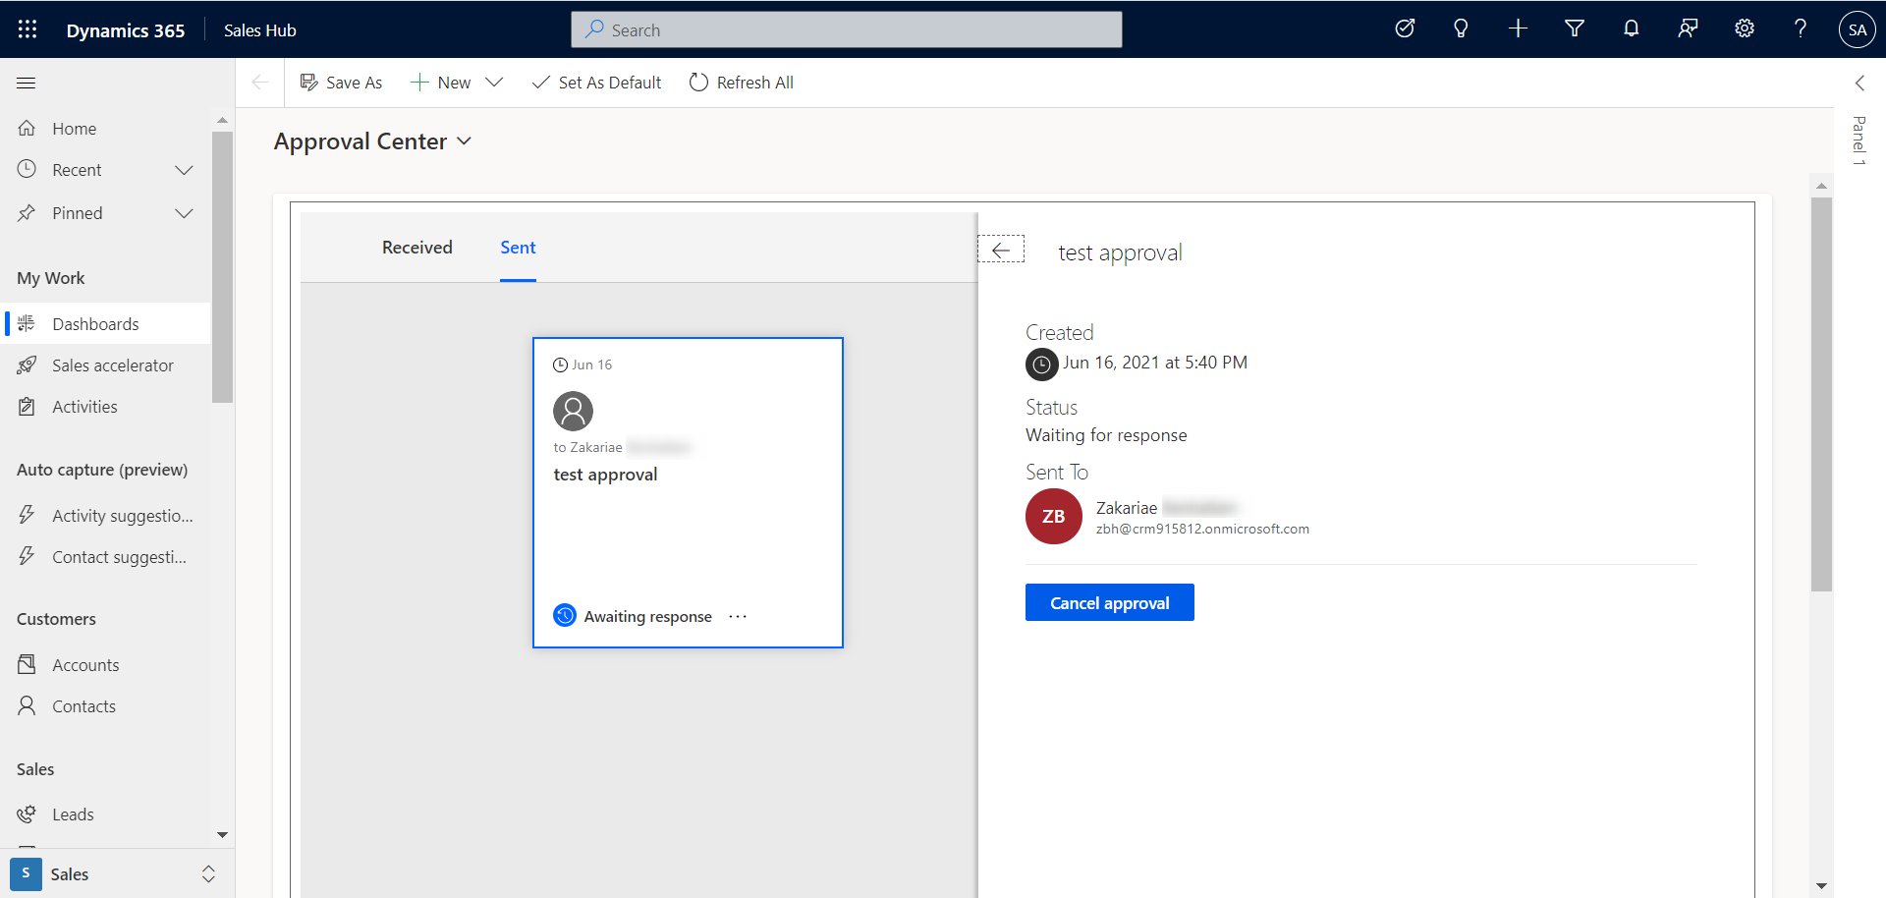Open notifications with the bell icon

[1631, 28]
